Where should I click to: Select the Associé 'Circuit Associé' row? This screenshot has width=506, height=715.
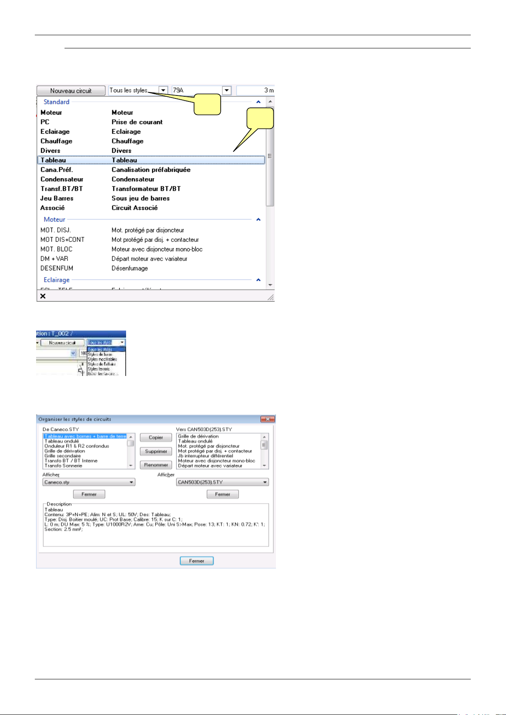click(152, 208)
